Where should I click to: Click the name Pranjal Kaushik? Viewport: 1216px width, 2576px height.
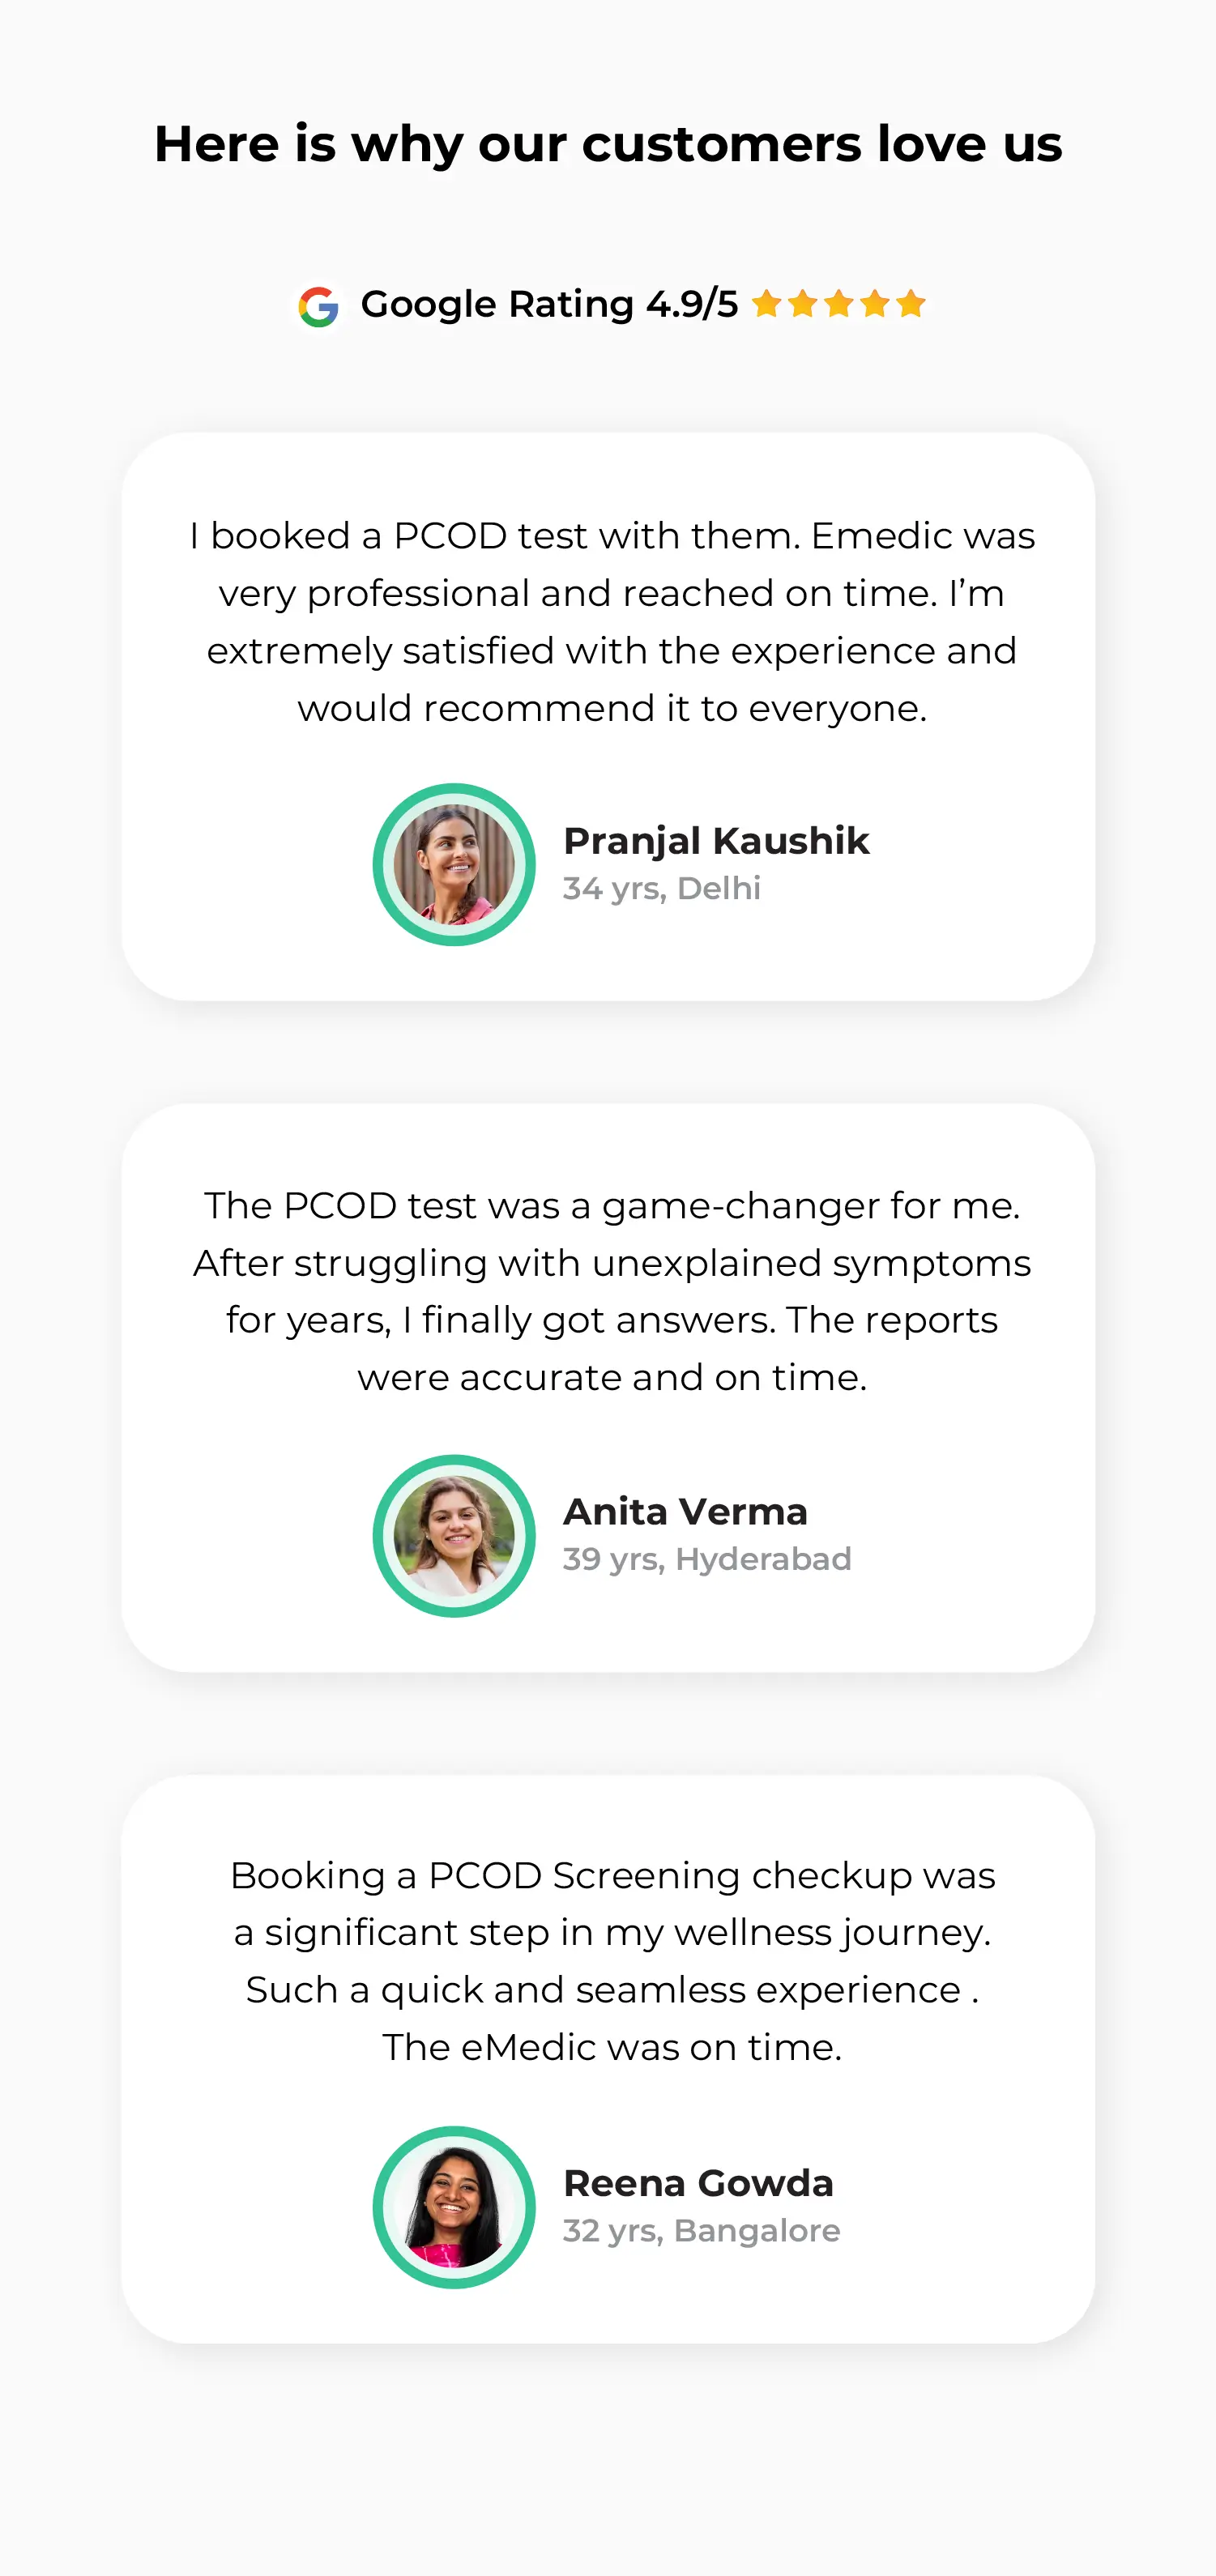click(716, 841)
